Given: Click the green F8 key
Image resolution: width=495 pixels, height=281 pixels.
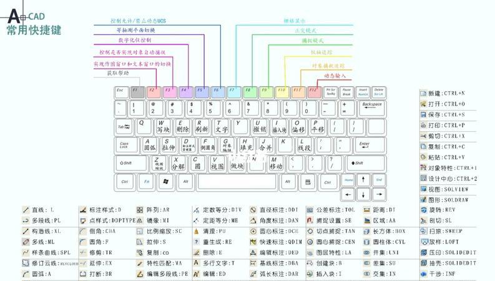Looking at the screenshot, I should [x=250, y=92].
